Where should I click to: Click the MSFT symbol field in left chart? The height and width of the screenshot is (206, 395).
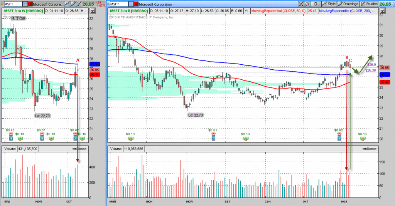(13, 4)
